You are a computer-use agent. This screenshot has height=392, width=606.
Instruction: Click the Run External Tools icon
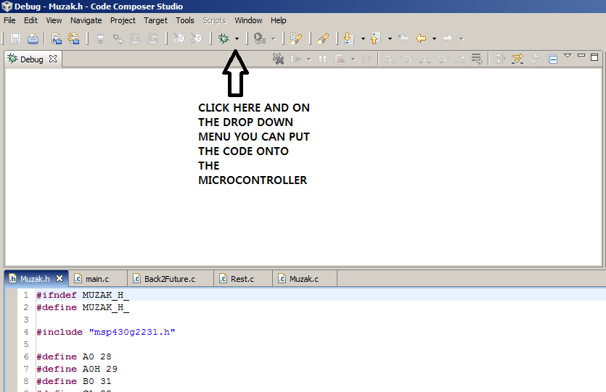click(260, 38)
